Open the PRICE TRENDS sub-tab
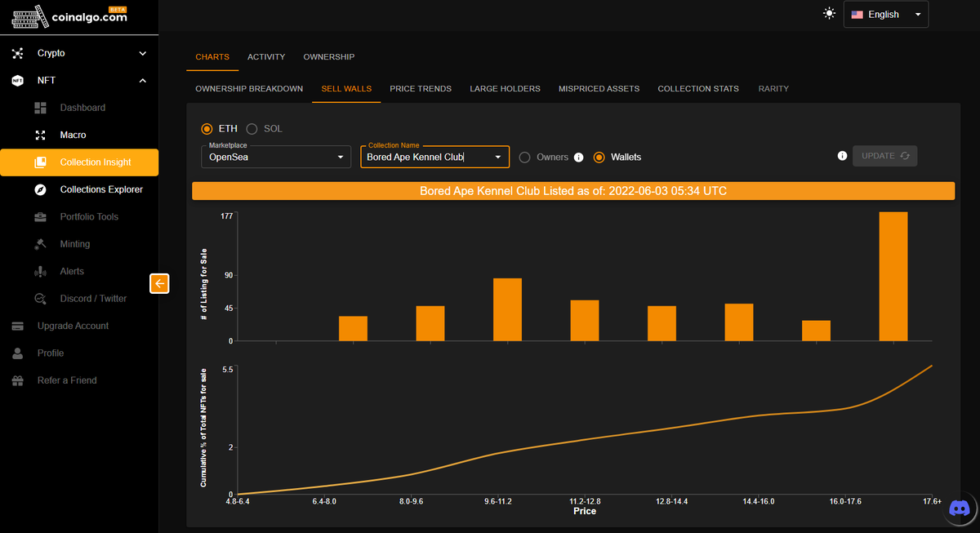Viewport: 980px width, 533px height. (x=421, y=89)
